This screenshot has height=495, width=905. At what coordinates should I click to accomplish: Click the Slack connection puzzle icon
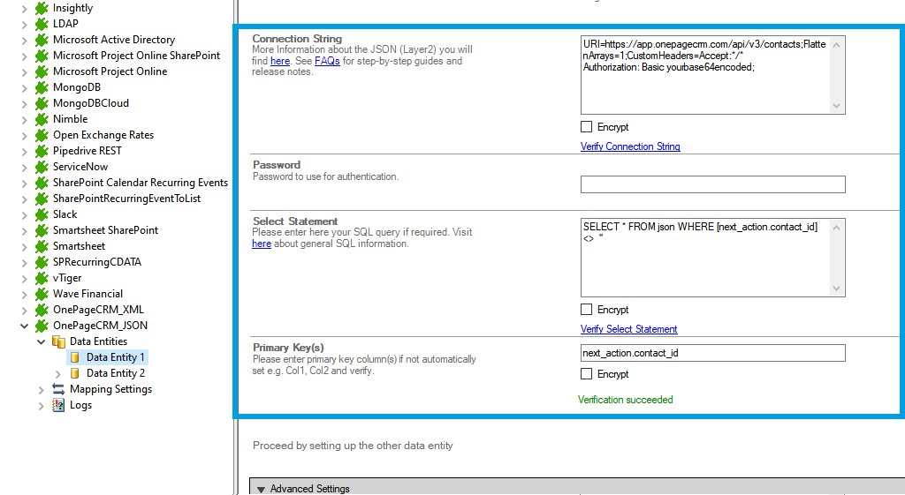[42, 214]
